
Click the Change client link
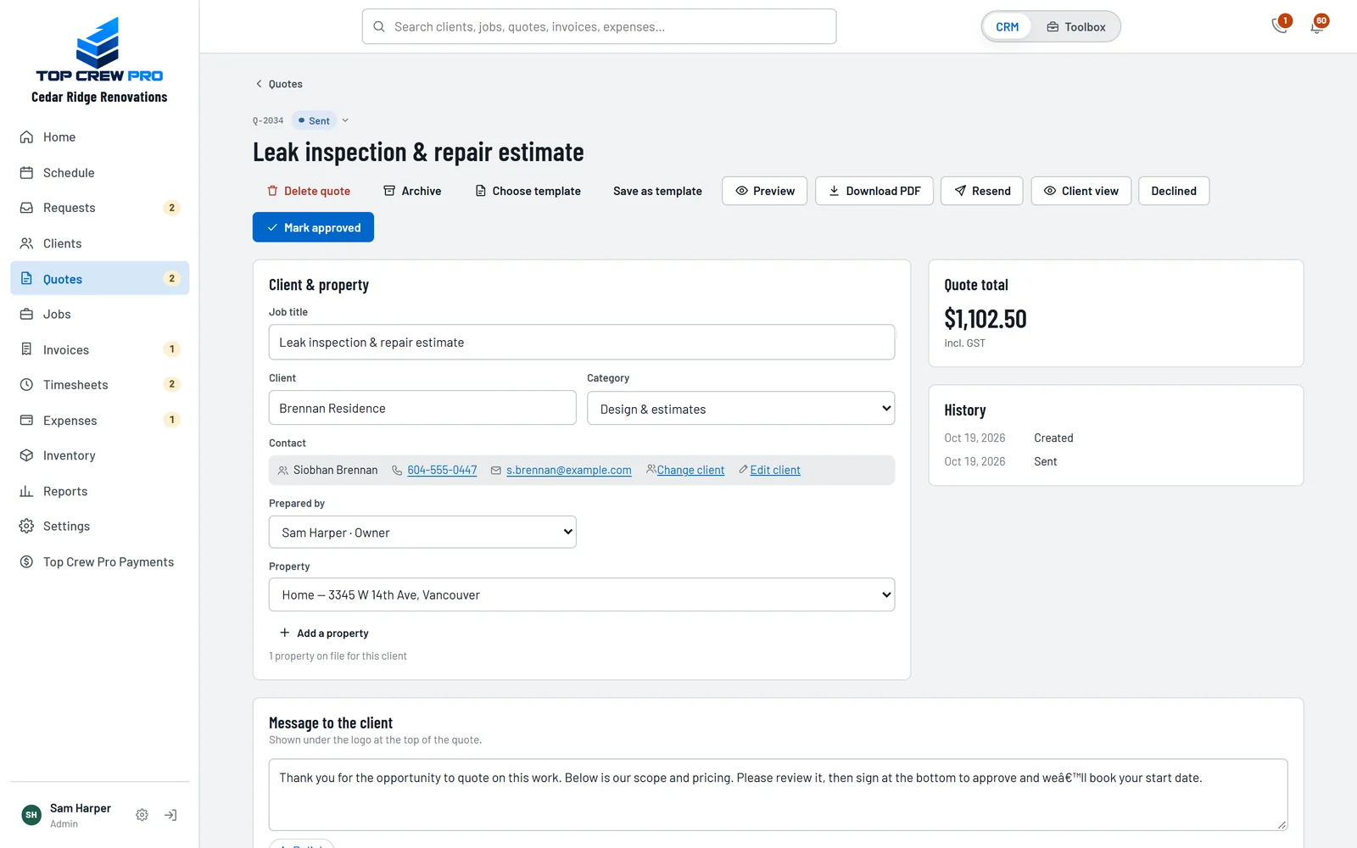pyautogui.click(x=690, y=471)
